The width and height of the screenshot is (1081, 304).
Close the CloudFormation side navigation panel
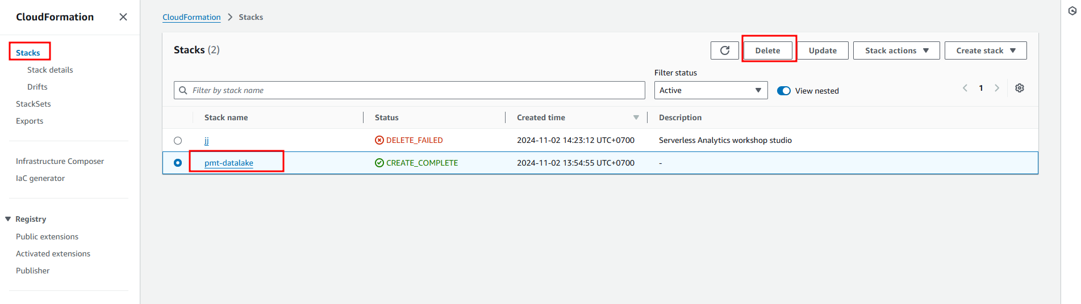pyautogui.click(x=123, y=17)
